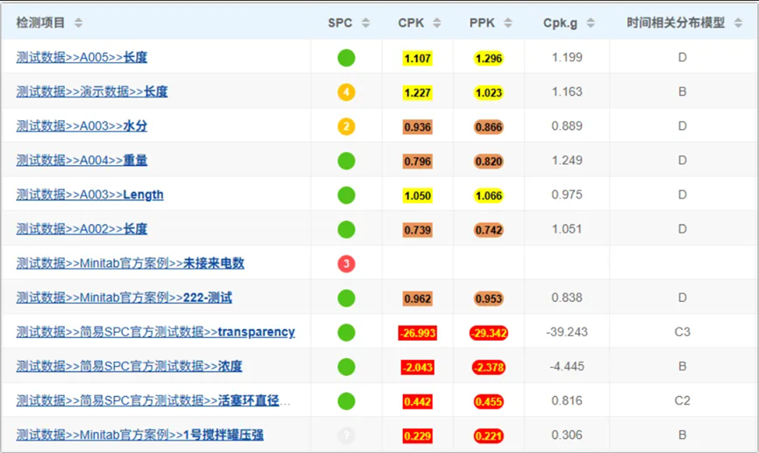
Task: Click red SPC badge 3 for 未接来电数
Action: coord(346,263)
